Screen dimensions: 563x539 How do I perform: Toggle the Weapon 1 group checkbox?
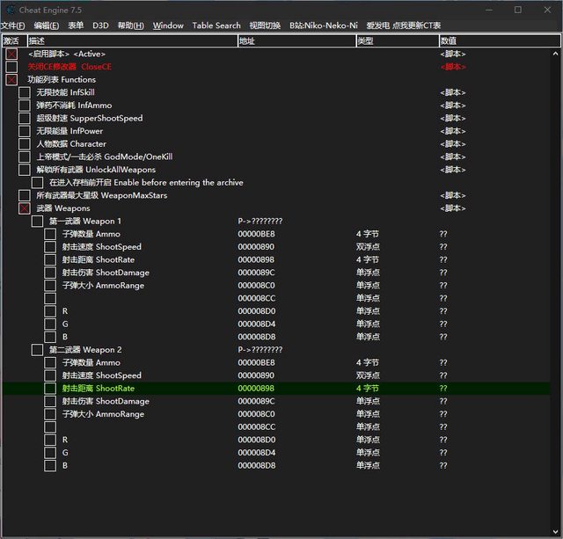(x=37, y=222)
